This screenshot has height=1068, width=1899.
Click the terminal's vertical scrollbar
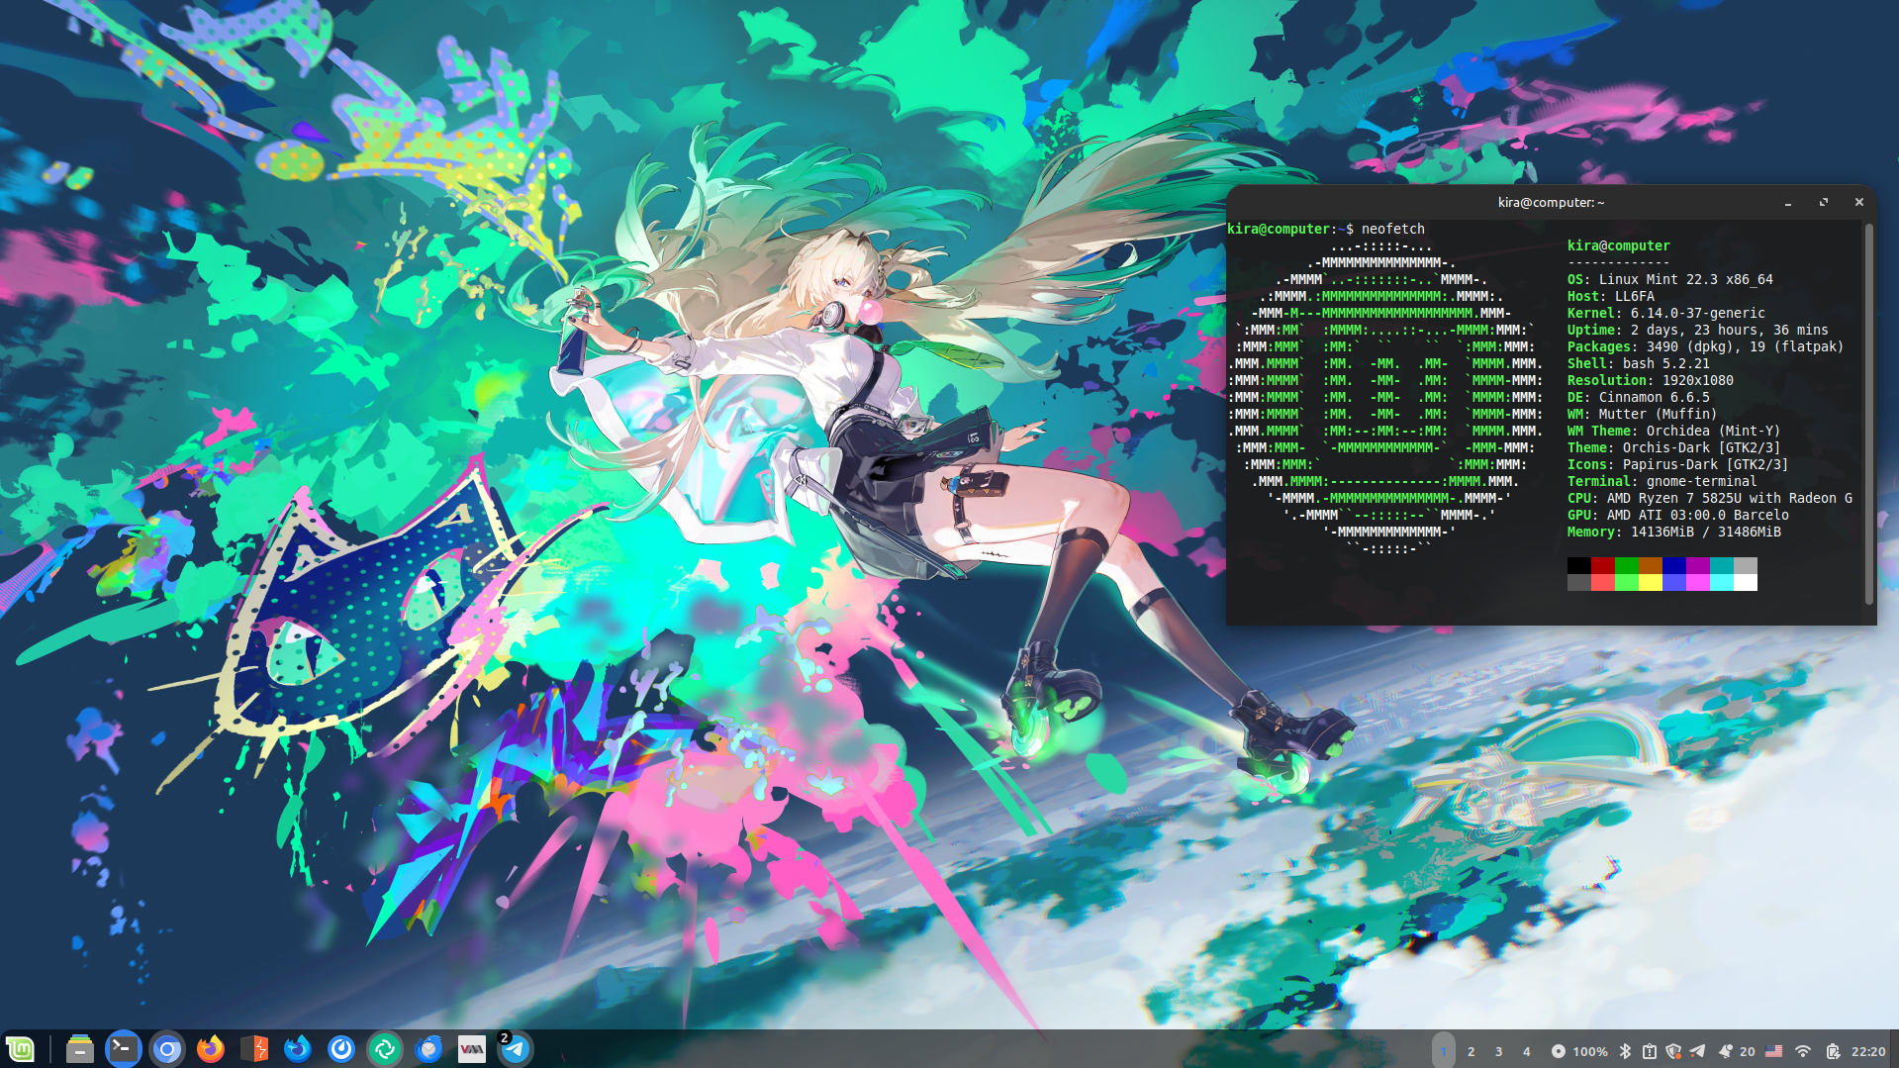tap(1869, 414)
